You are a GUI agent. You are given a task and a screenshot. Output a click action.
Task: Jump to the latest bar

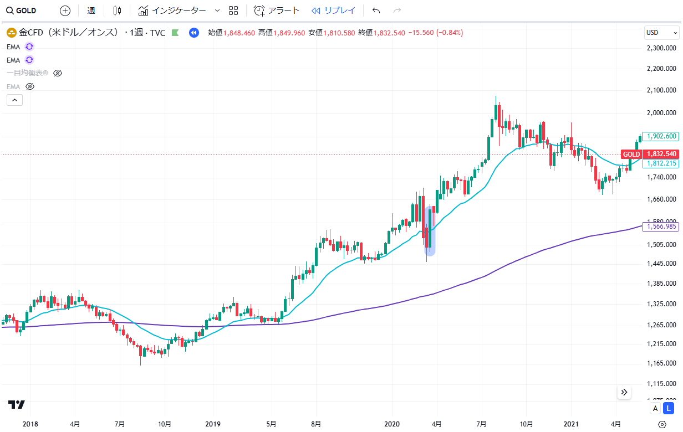point(624,392)
